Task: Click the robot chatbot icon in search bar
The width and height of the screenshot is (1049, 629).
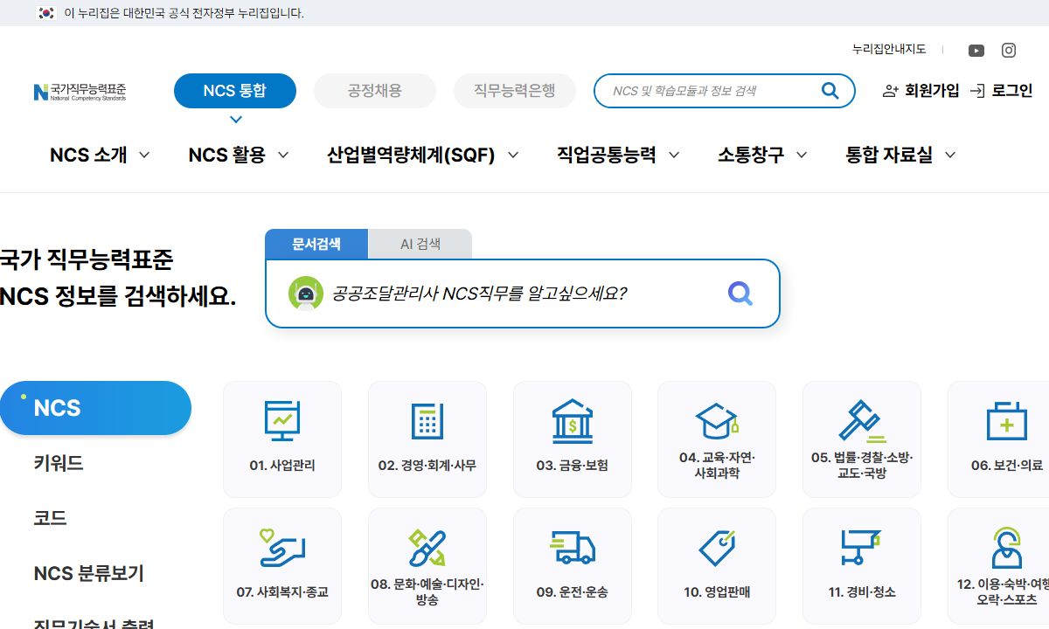Action: pos(306,294)
